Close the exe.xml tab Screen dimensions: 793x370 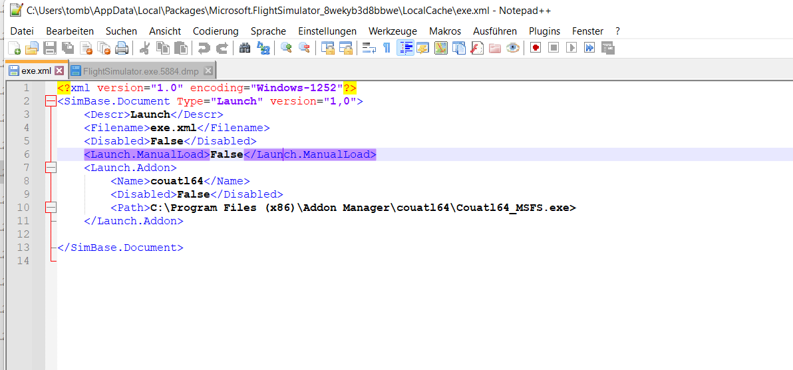pyautogui.click(x=59, y=71)
